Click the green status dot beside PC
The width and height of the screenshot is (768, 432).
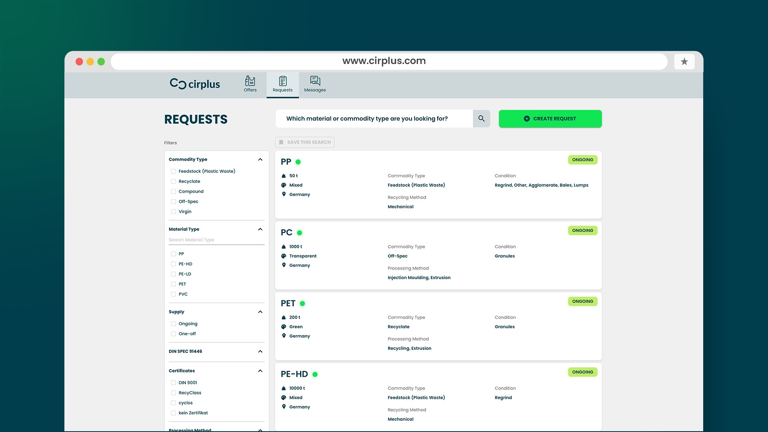(x=300, y=233)
